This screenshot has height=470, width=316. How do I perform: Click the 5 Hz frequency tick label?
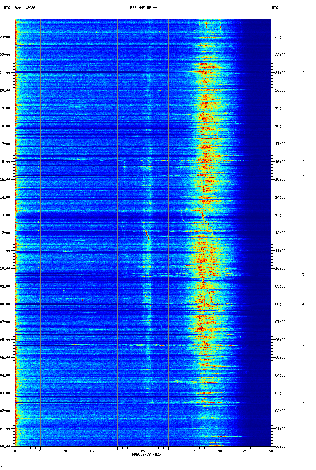pos(40,451)
